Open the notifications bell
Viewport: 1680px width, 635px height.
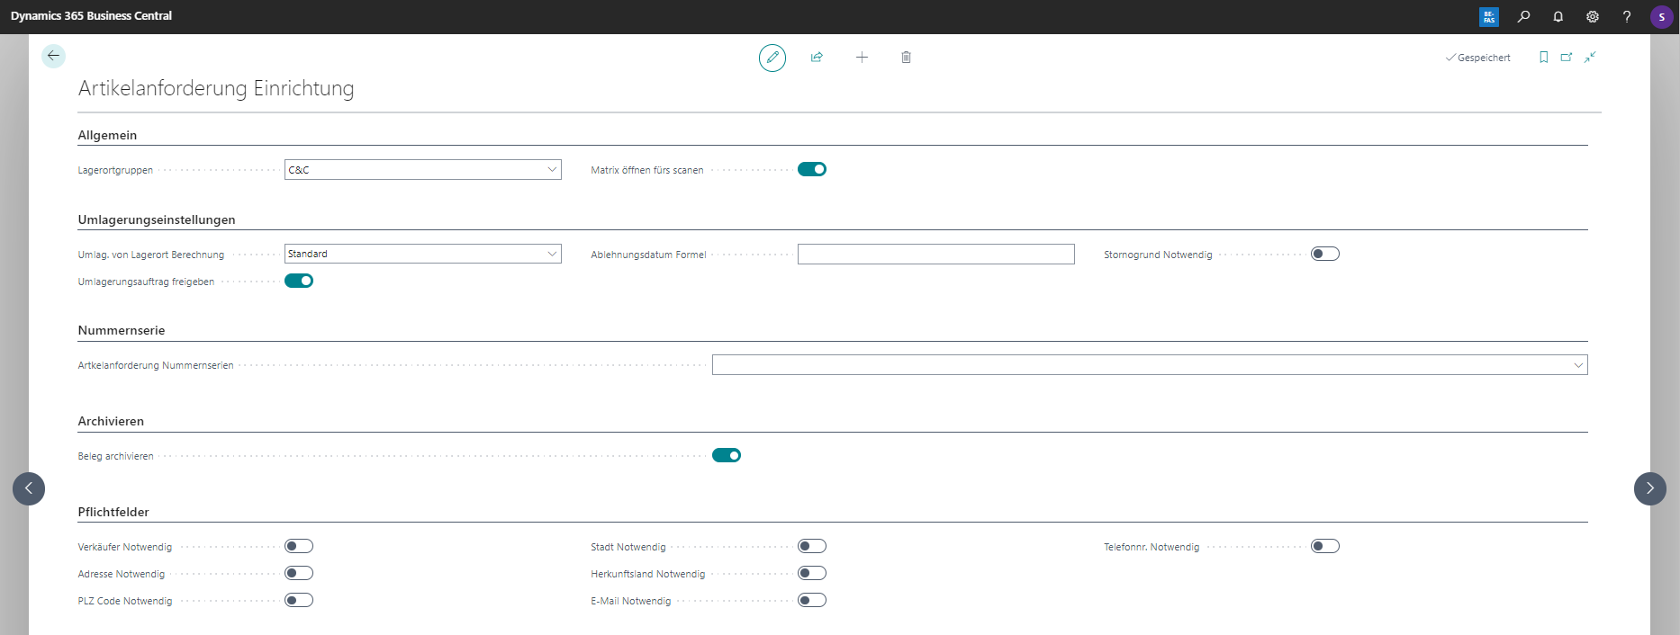click(x=1558, y=16)
